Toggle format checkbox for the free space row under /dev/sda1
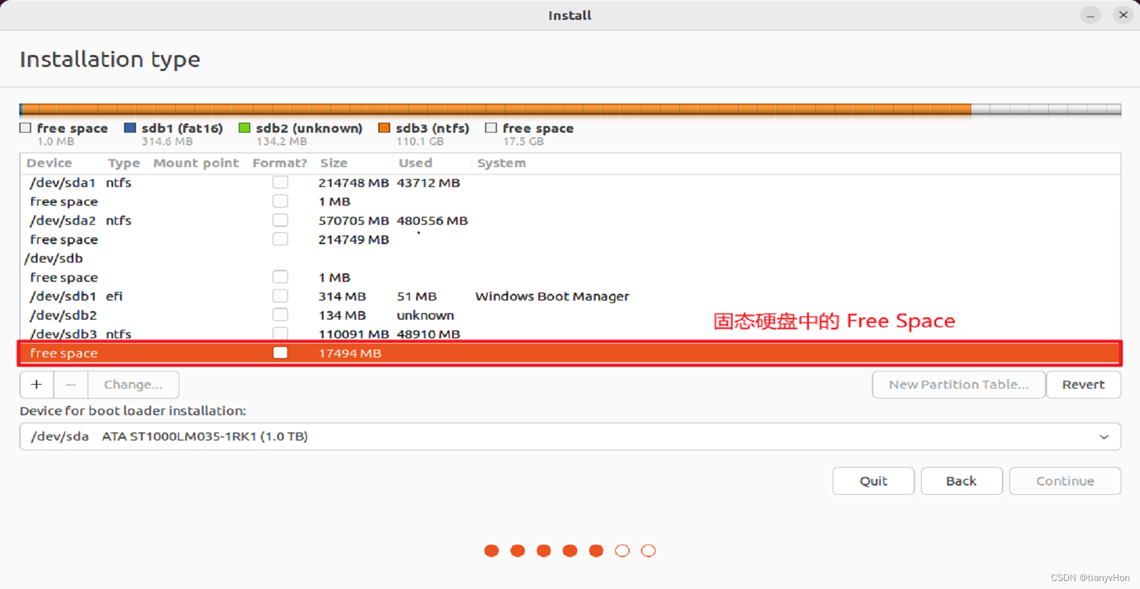The image size is (1140, 589). pyautogui.click(x=280, y=201)
